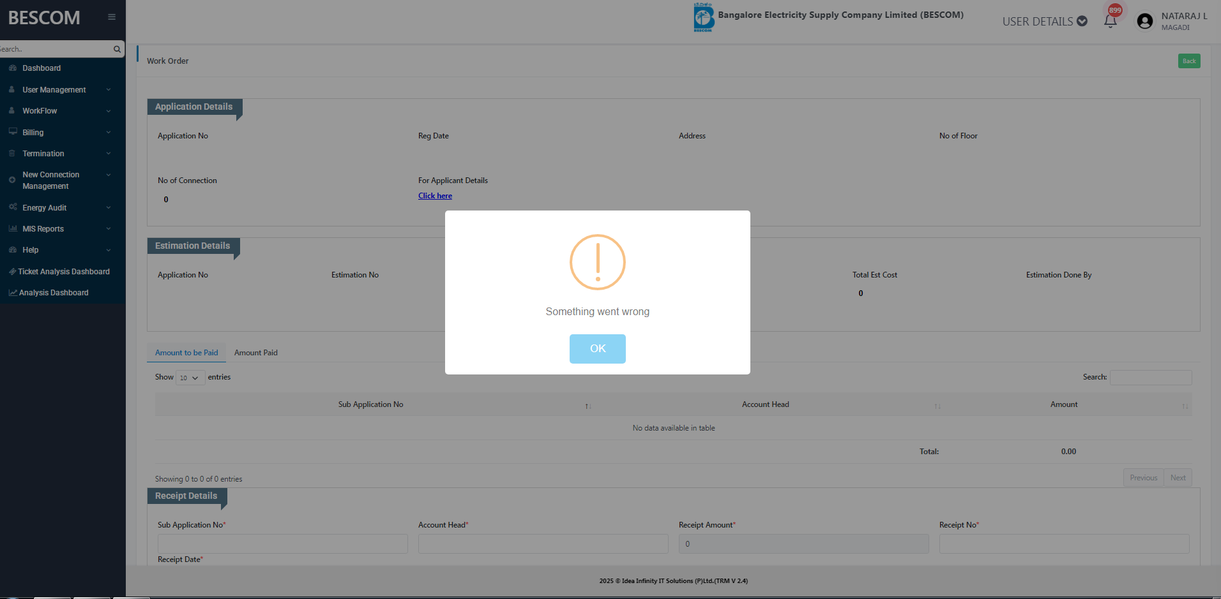Dismiss the error with OK button
Screen dimensions: 1221x599
[x=598, y=349]
